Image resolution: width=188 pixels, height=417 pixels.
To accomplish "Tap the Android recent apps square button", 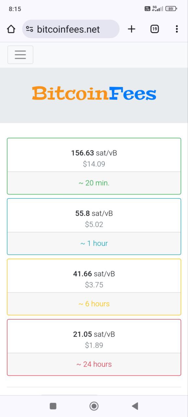I will (x=53, y=406).
